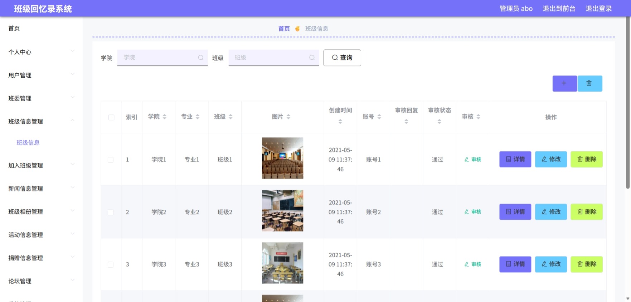
Task: Click 删除 for 学院1 row
Action: point(587,159)
